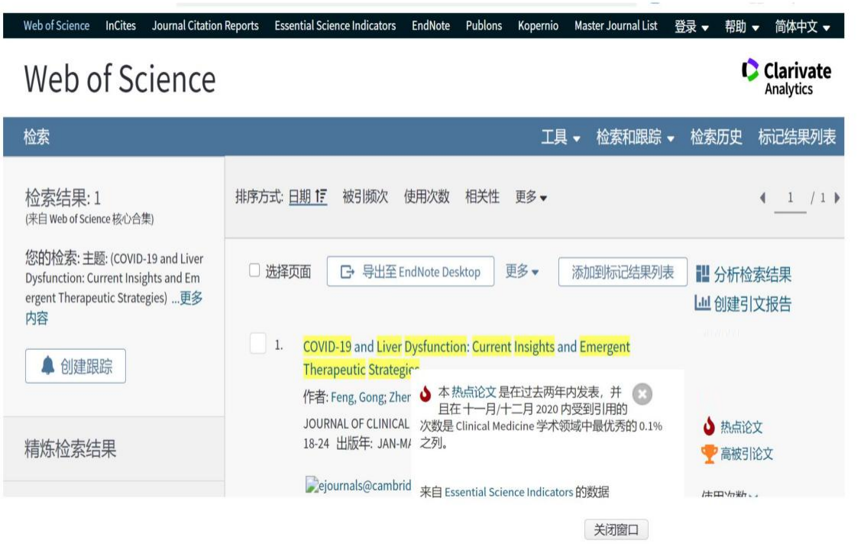This screenshot has height=547, width=864.
Task: Open the 创建引文报告 link
Action: (x=752, y=303)
